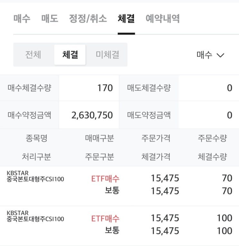Click the 주문가격 column header
239x246 pixels.
[156, 138]
